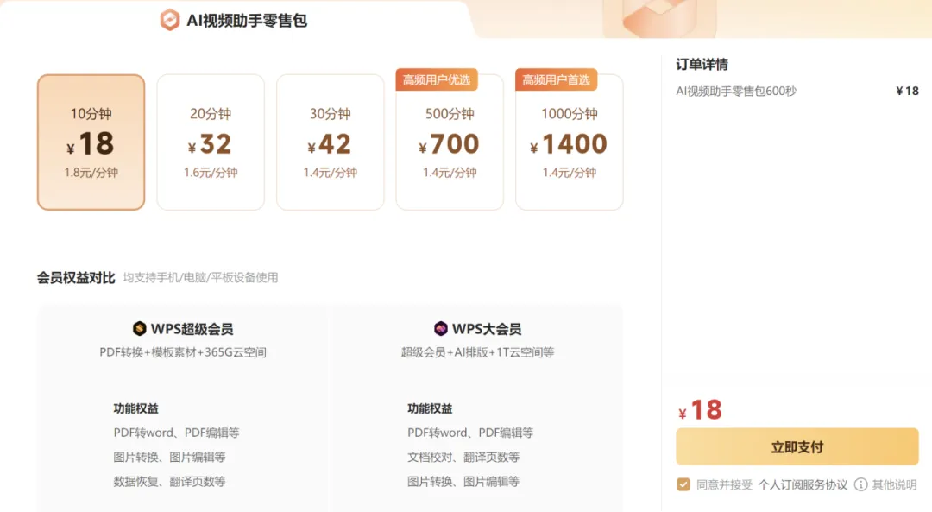
Task: Click the 1.6元/分钟 unit price text
Action: pos(211,173)
